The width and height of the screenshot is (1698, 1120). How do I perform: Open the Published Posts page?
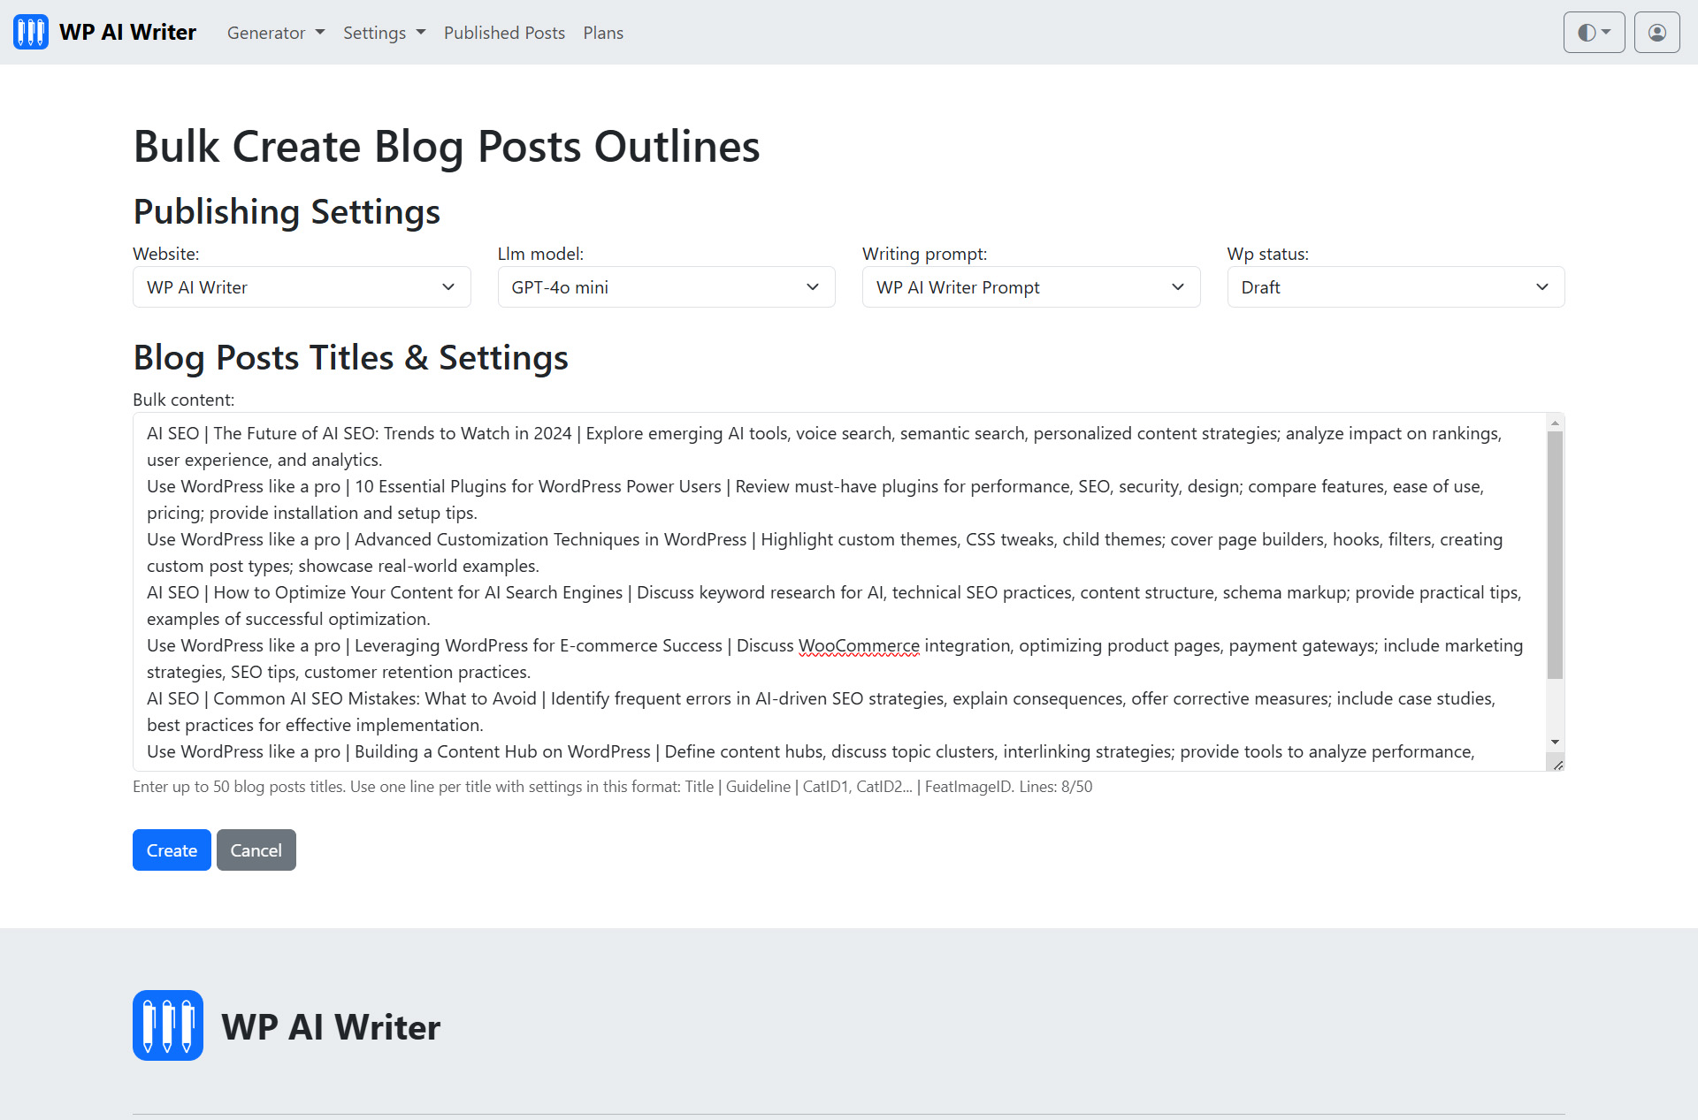(x=504, y=32)
